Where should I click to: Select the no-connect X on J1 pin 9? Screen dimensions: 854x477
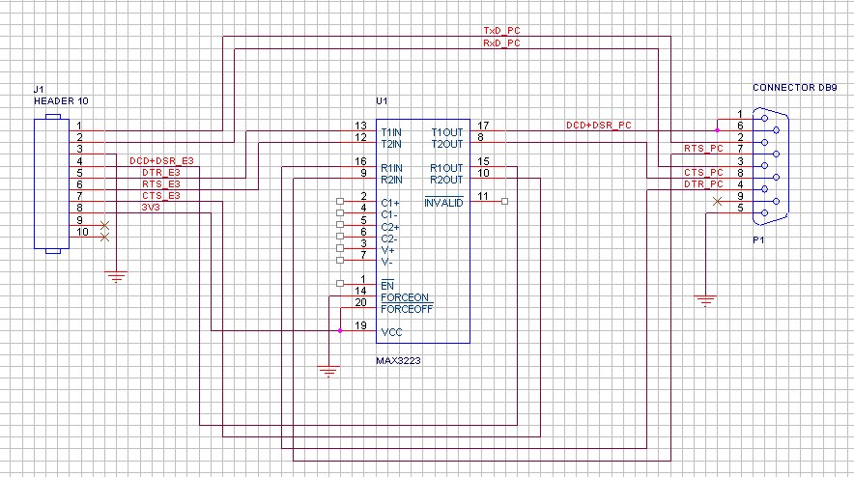pyautogui.click(x=105, y=222)
